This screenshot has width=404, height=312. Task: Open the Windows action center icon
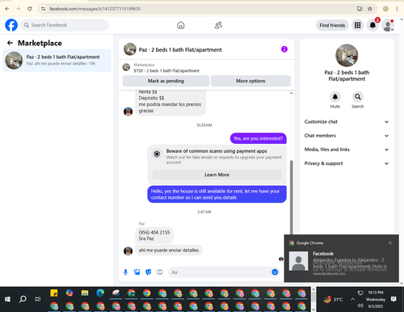(x=393, y=299)
